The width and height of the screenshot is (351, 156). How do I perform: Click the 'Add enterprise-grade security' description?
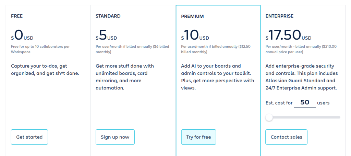302,77
